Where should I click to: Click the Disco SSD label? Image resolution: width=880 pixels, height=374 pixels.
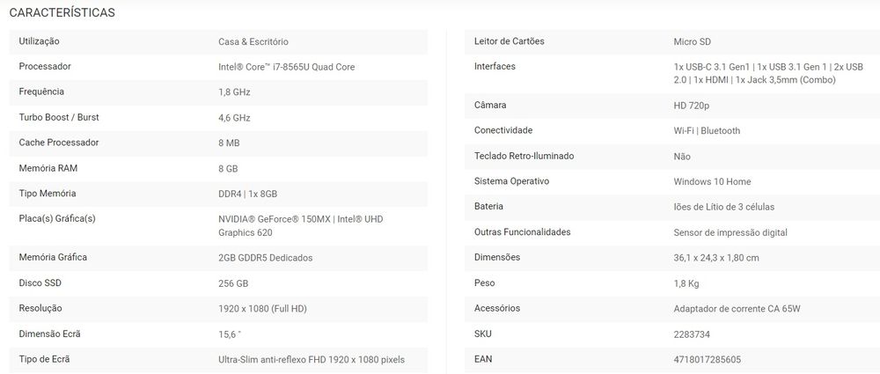click(40, 283)
